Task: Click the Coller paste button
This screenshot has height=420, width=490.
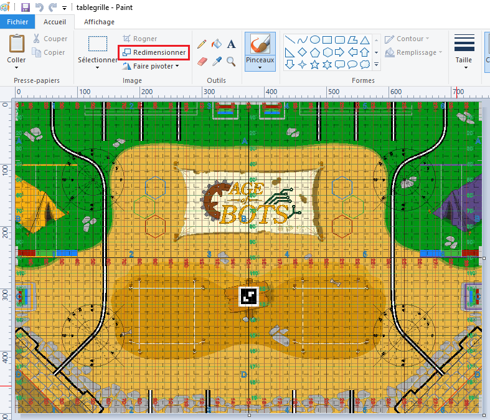Action: pos(17,44)
